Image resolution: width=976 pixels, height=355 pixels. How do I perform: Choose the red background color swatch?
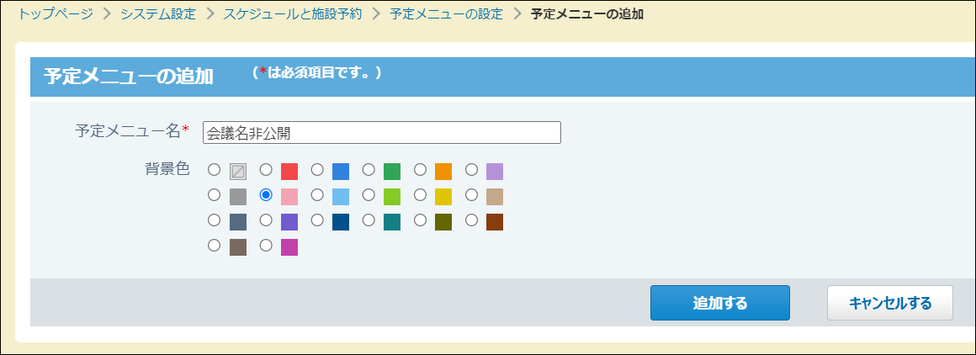point(289,172)
